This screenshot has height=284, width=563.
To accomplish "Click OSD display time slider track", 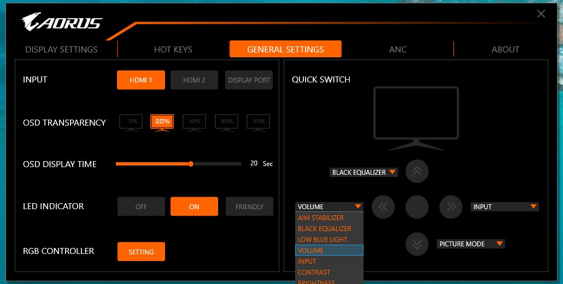I will 178,164.
